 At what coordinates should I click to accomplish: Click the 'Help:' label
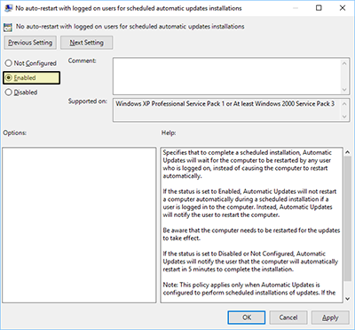point(169,133)
